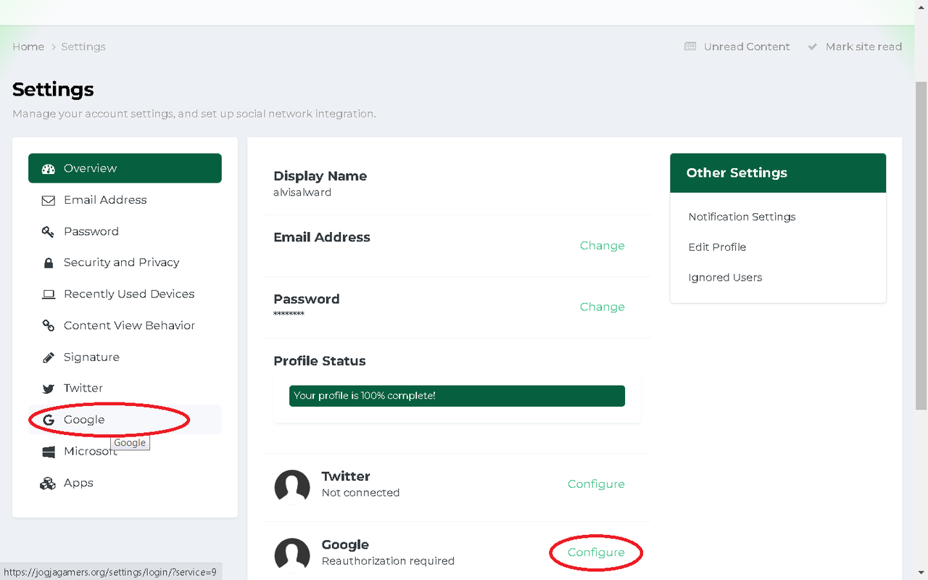Open the Overview settings tab
The height and width of the screenshot is (580, 928).
pos(125,168)
